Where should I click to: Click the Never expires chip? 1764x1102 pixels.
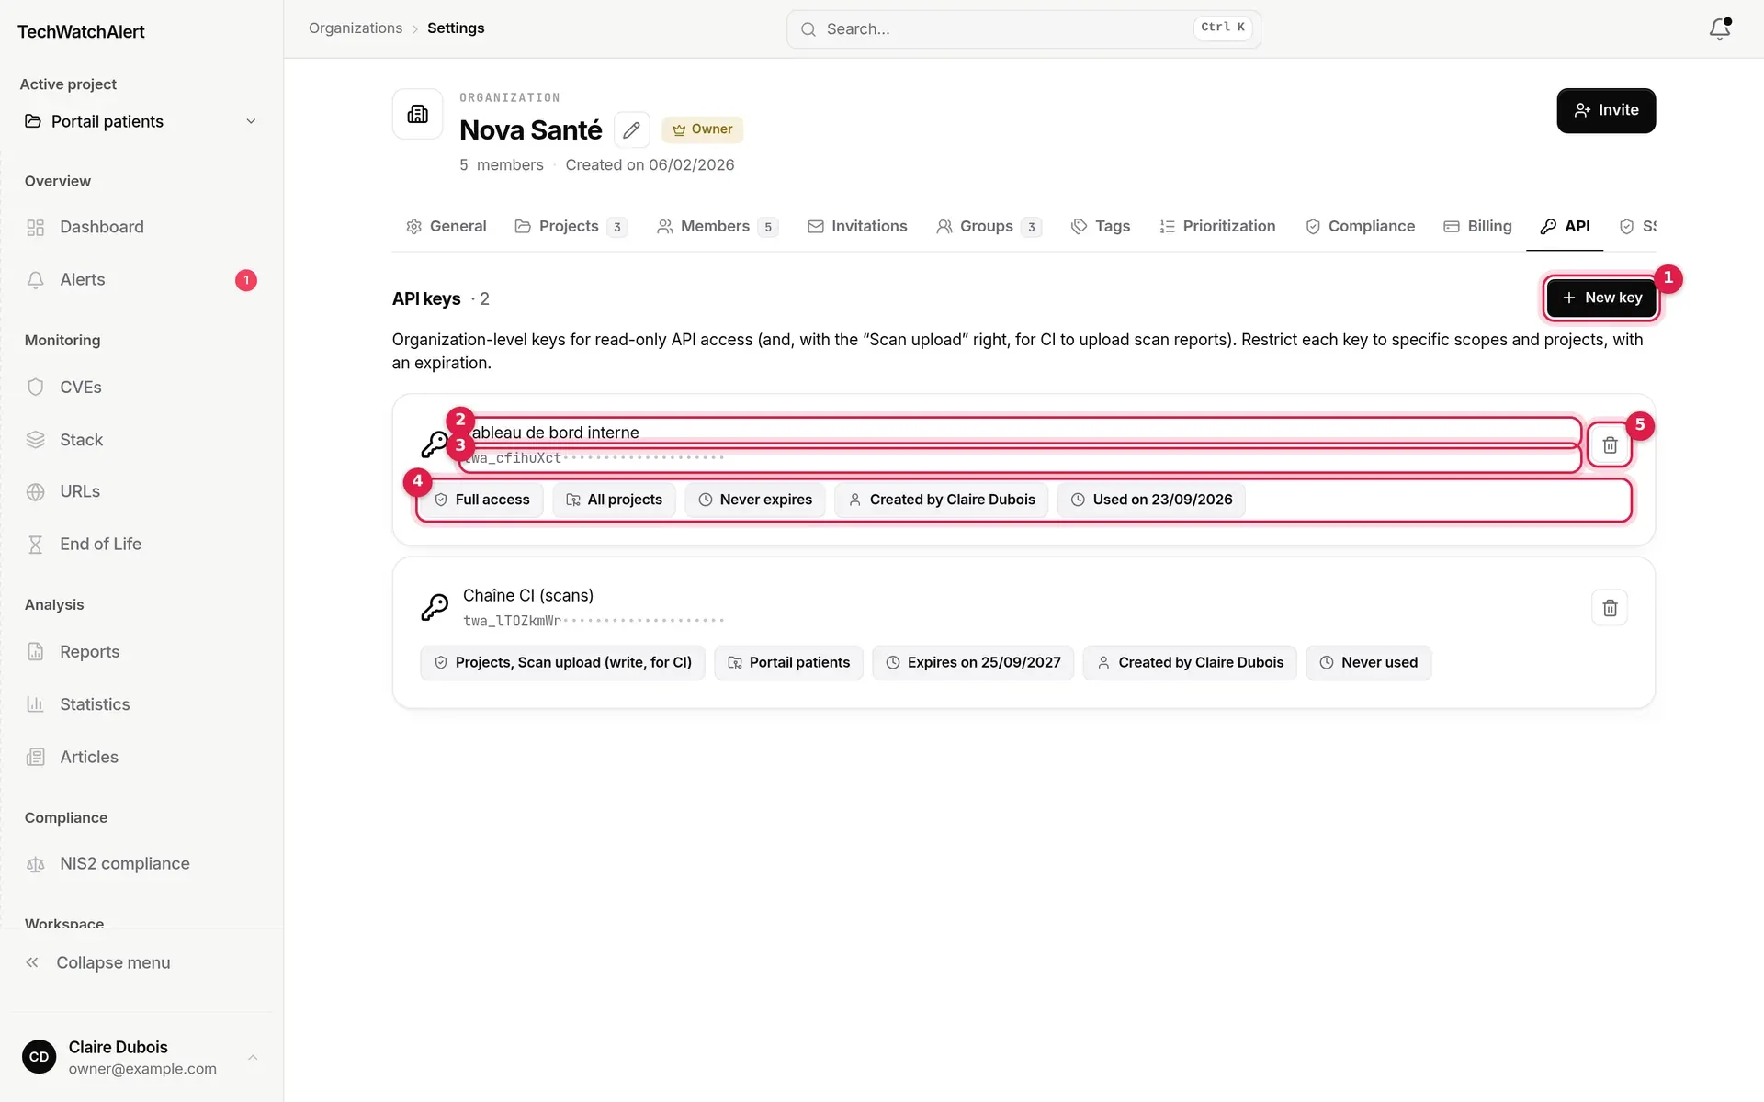click(x=755, y=500)
